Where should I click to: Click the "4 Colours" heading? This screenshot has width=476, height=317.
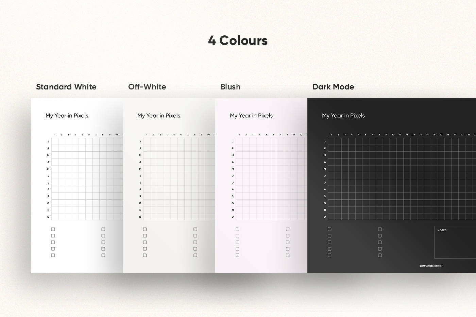[x=238, y=40]
